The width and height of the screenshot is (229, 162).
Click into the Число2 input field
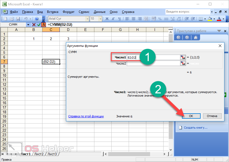(x=153, y=64)
